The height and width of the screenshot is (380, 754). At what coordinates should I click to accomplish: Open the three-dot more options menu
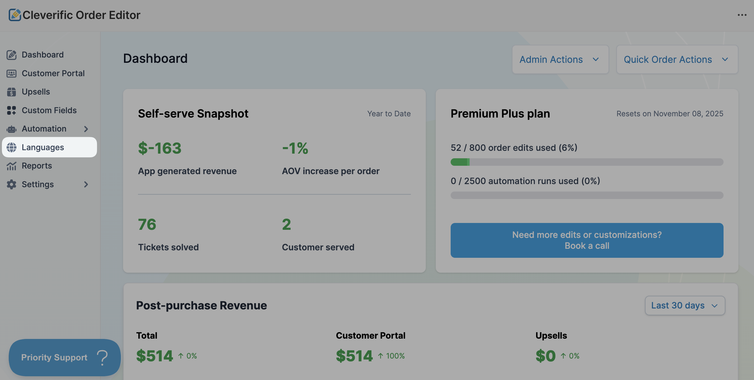(742, 15)
